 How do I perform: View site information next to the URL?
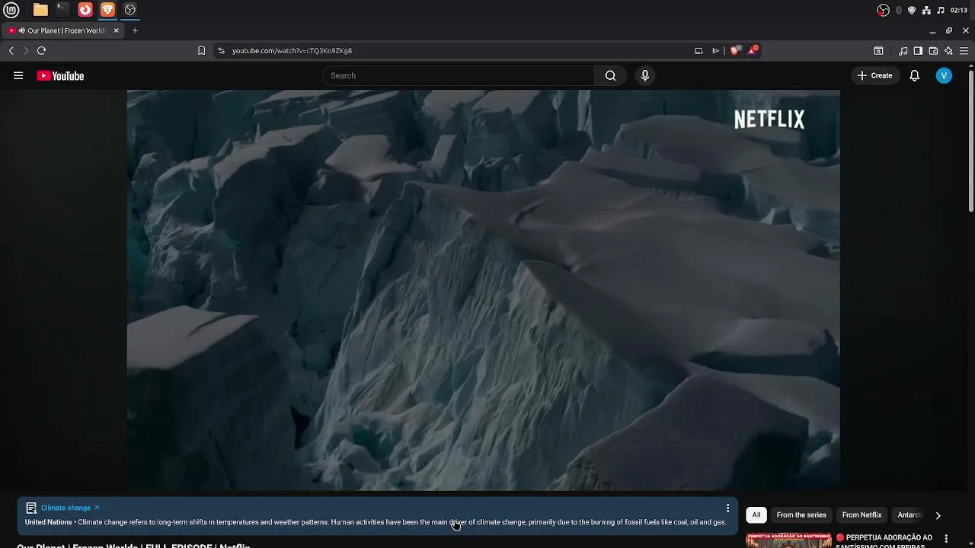(221, 51)
